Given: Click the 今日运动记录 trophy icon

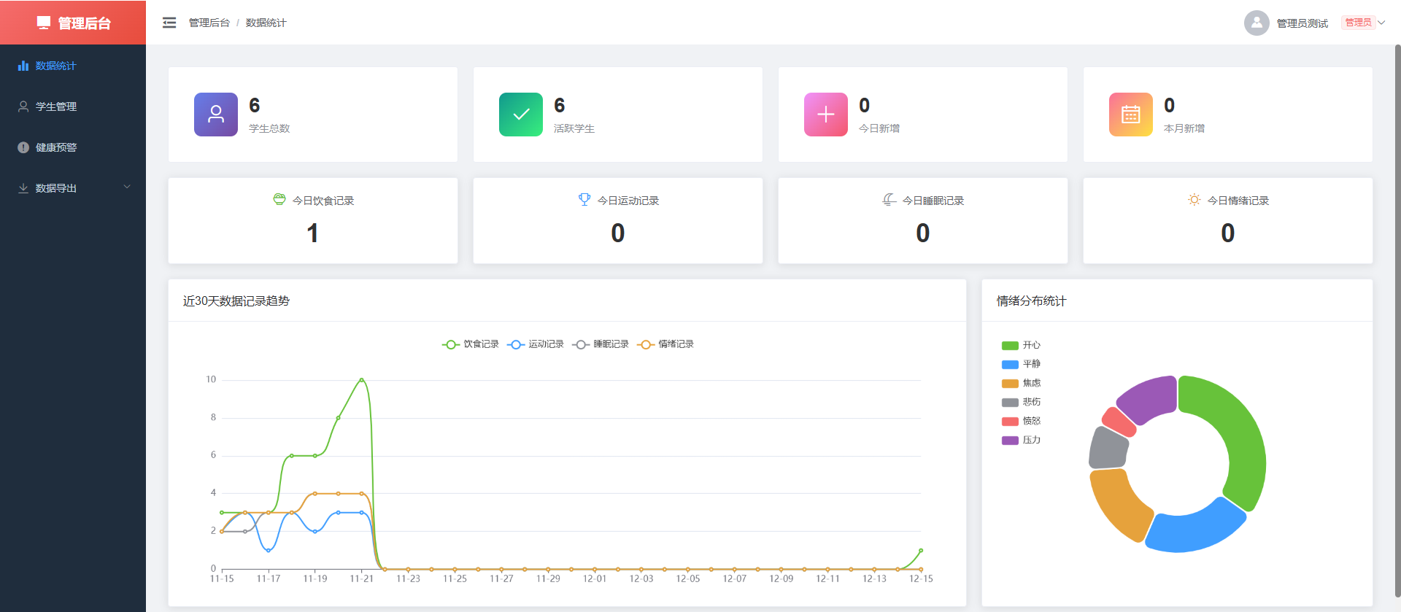Looking at the screenshot, I should point(584,199).
